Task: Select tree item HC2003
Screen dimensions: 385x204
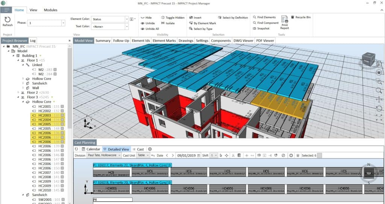Action: pos(48,115)
